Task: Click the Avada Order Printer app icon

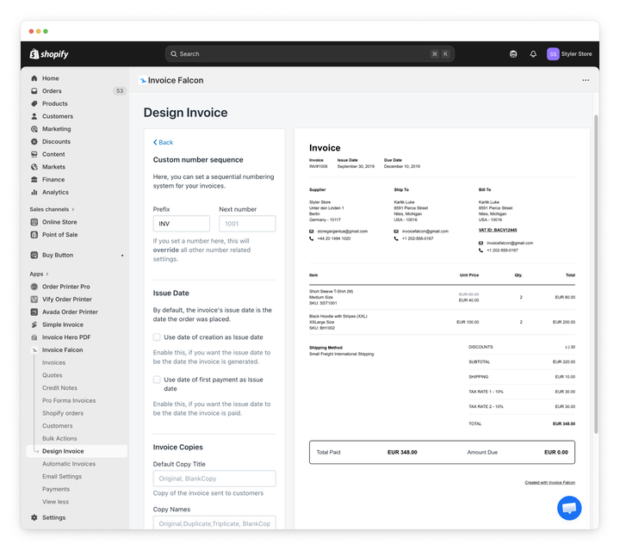Action: click(34, 312)
